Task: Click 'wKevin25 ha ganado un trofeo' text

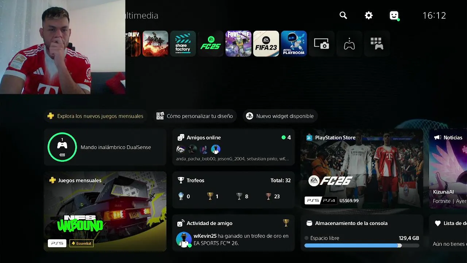Action: click(x=241, y=239)
